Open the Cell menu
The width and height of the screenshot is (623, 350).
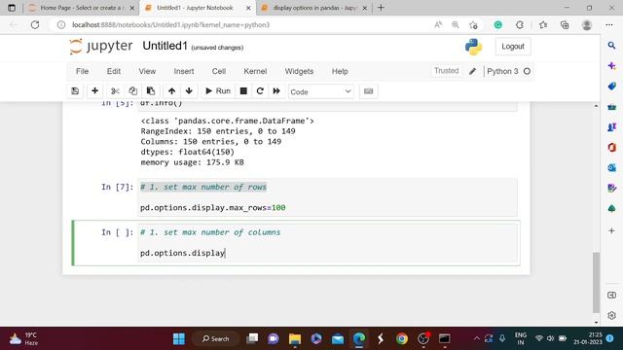click(219, 71)
